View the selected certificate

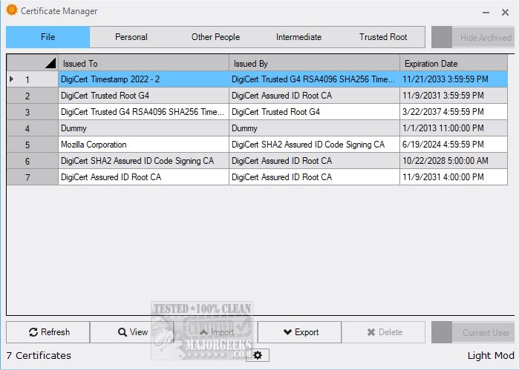(x=132, y=332)
